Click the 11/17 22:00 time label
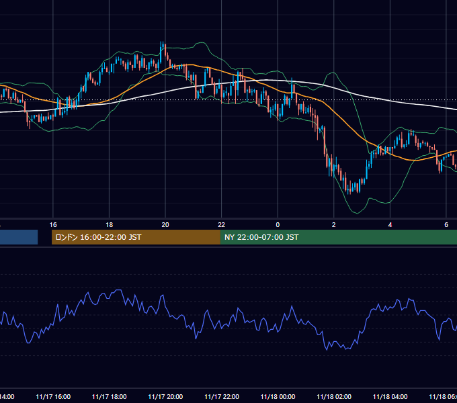 pyautogui.click(x=222, y=397)
